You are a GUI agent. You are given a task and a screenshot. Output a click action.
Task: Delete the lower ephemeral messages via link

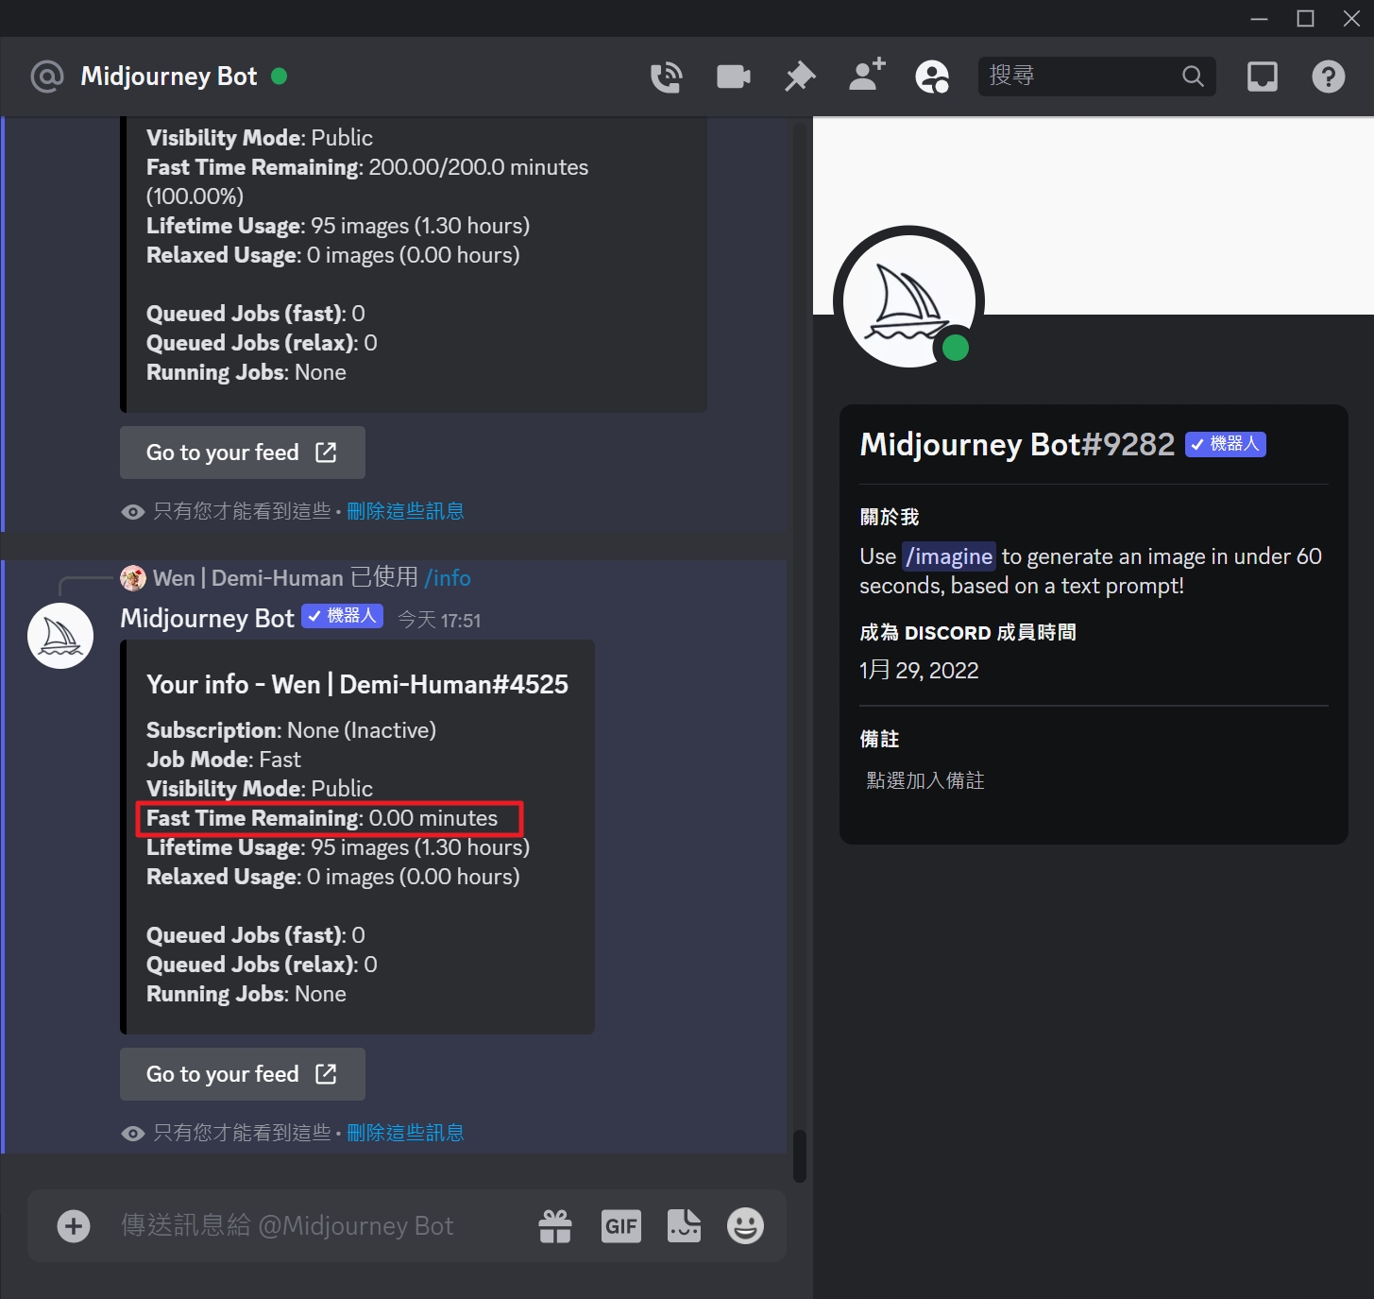tap(405, 1133)
